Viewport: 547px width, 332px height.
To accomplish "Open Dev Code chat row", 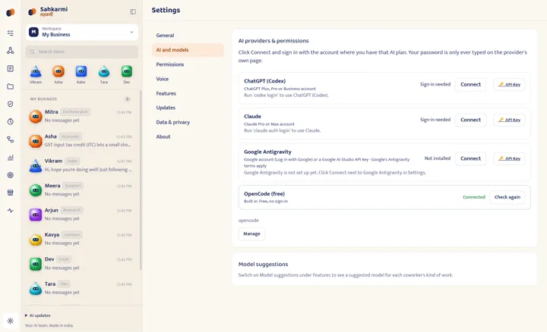I will click(81, 264).
